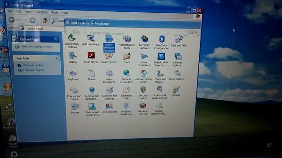Image resolution: width=282 pixels, height=158 pixels.
Task: Open the View menu
Action: (x=28, y=12)
